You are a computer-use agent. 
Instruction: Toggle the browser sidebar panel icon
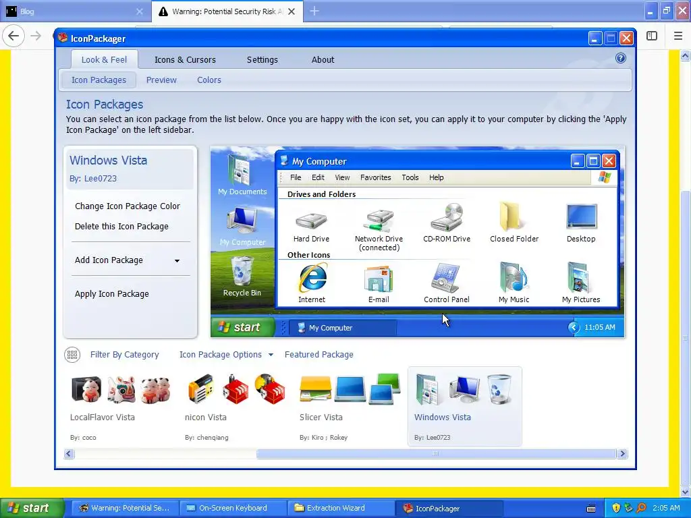click(652, 36)
